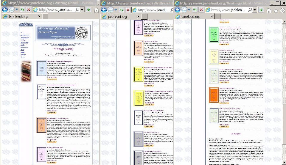
Task: Open a new tab in the middle window
Action: [144, 17]
